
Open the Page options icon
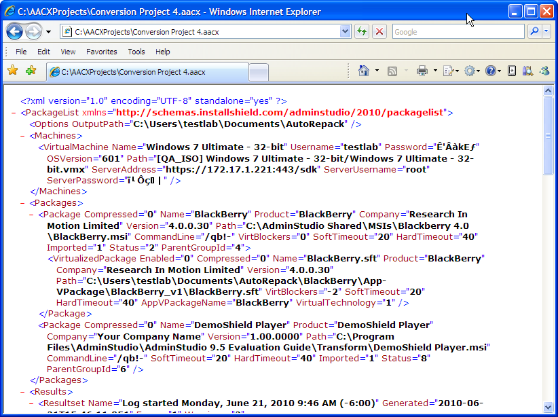coord(447,70)
